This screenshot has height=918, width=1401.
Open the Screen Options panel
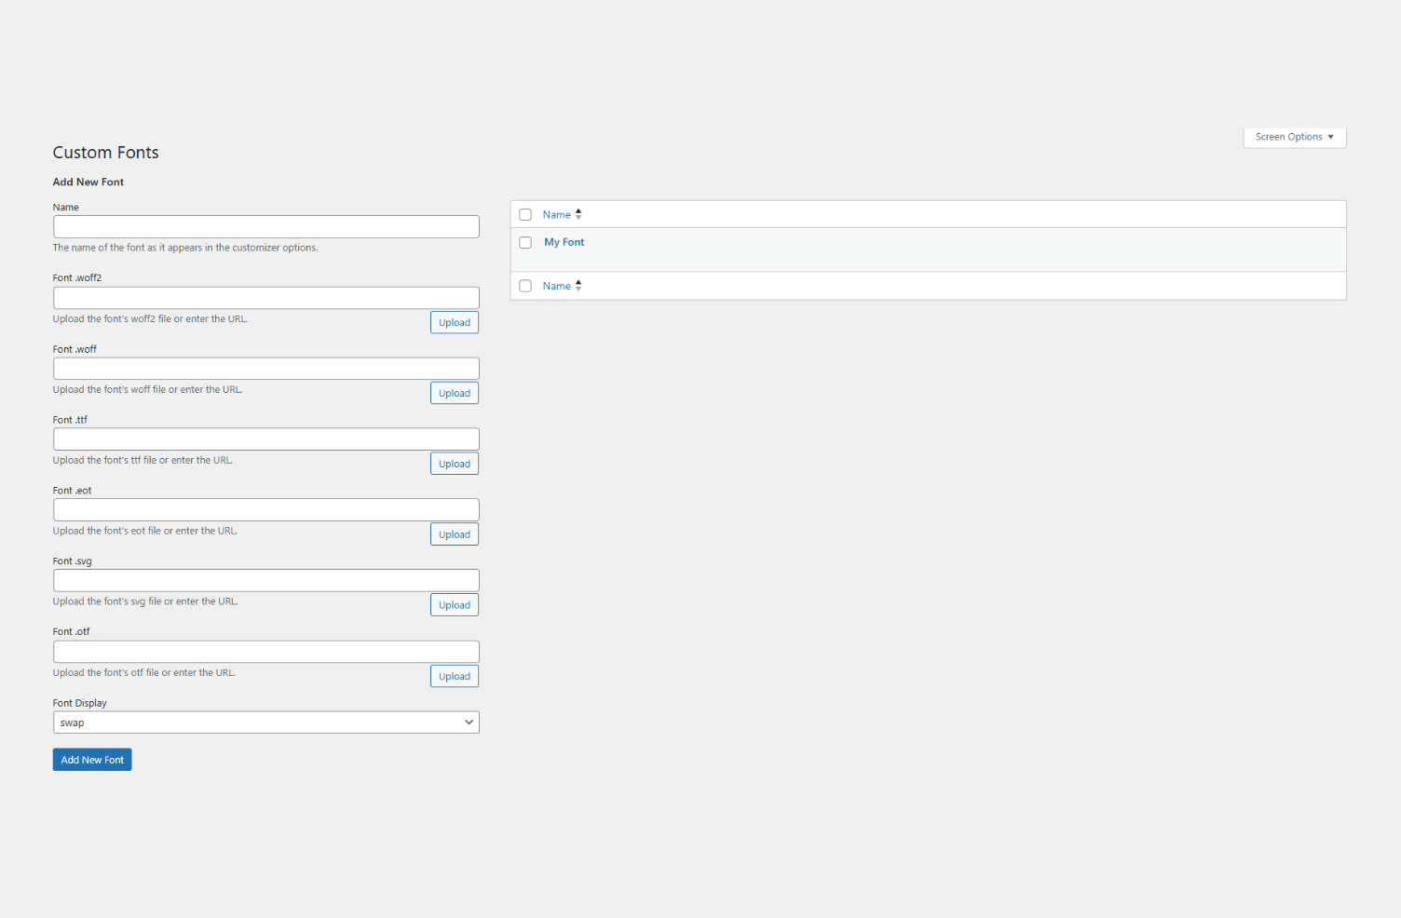tap(1294, 137)
